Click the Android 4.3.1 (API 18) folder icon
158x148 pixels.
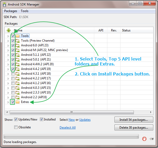pos(18,74)
